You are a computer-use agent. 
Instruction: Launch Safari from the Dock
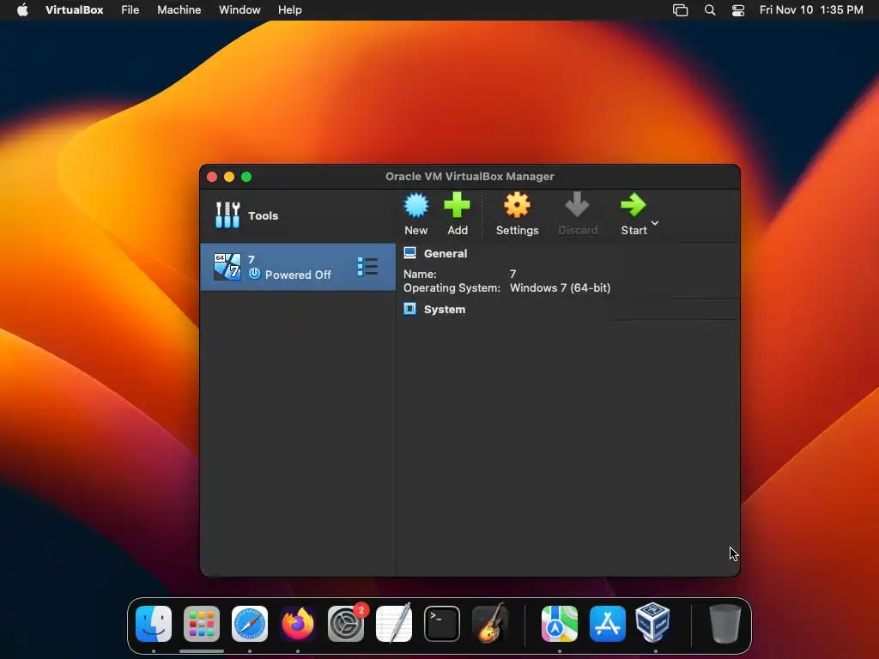click(x=250, y=623)
